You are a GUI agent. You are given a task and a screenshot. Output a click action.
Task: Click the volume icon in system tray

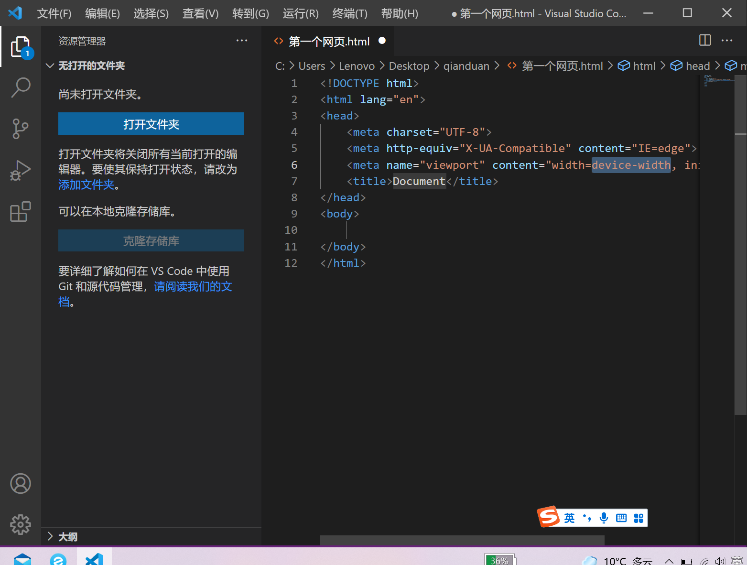click(x=720, y=561)
